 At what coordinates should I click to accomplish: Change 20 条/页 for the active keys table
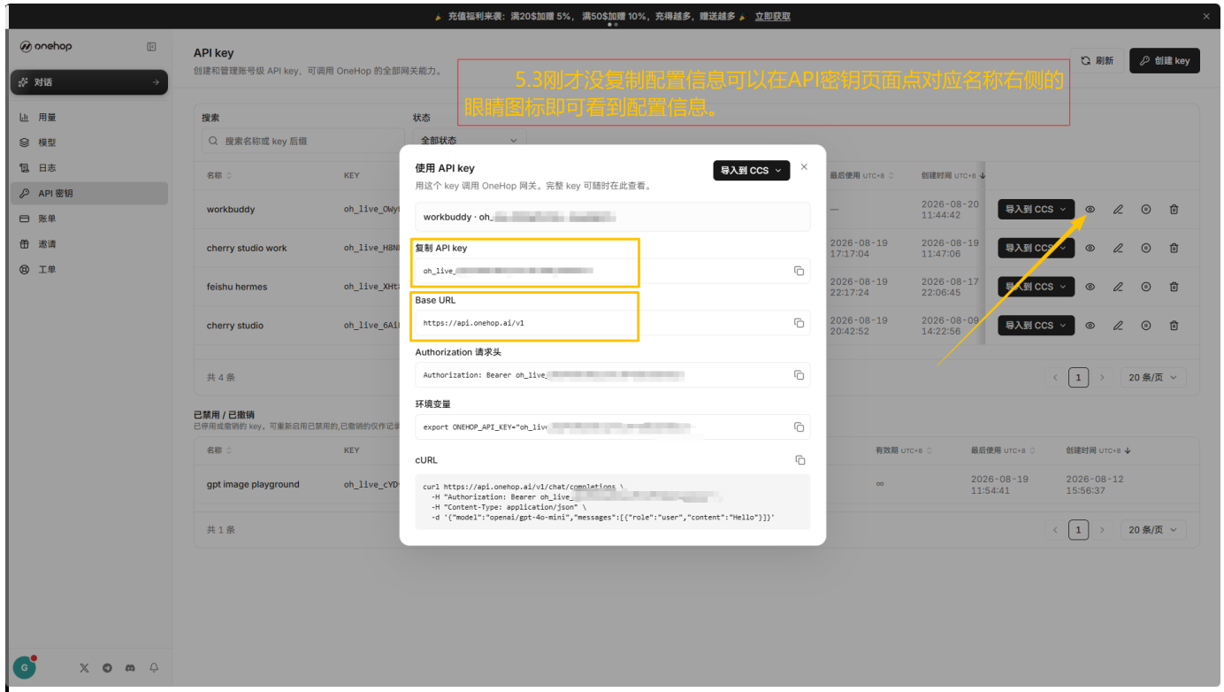point(1153,378)
